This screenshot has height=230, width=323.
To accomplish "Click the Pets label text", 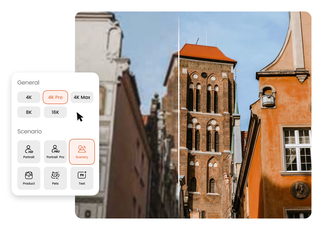I will coord(55,183).
